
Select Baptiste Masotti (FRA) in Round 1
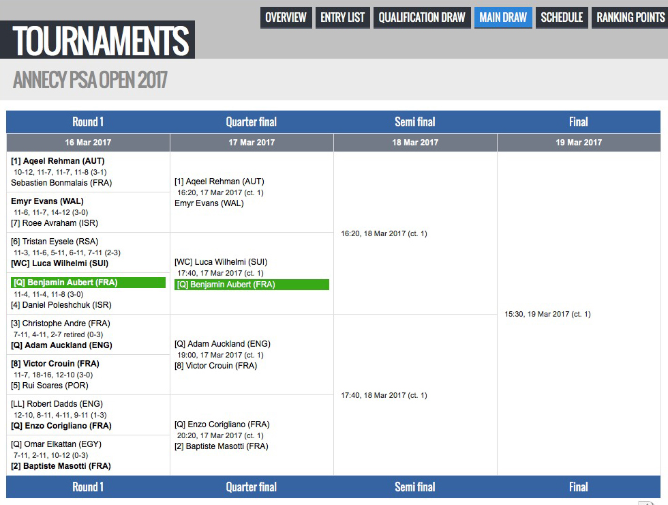pyautogui.click(x=61, y=466)
